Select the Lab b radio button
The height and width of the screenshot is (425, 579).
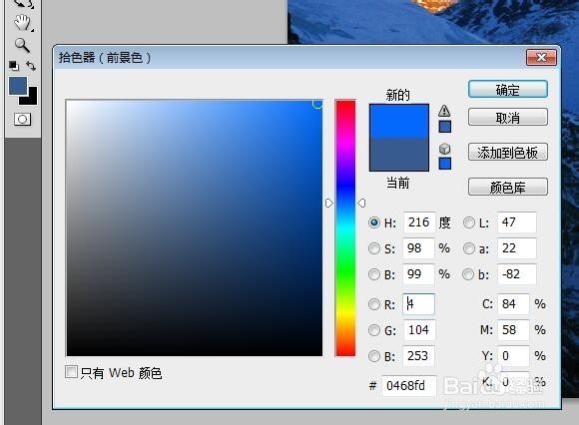pos(468,274)
